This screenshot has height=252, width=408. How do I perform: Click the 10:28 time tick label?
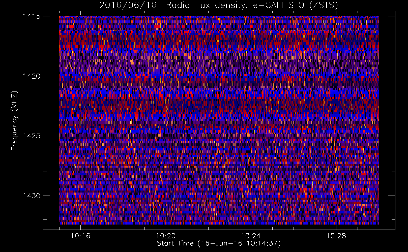click(x=336, y=236)
